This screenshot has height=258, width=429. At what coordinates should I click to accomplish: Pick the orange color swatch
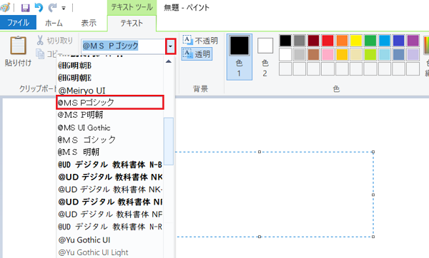(x=342, y=41)
